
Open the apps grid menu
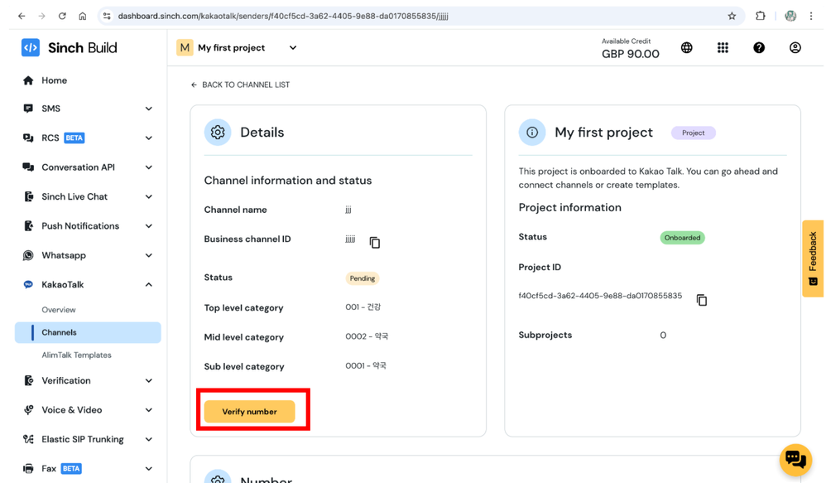(x=723, y=47)
